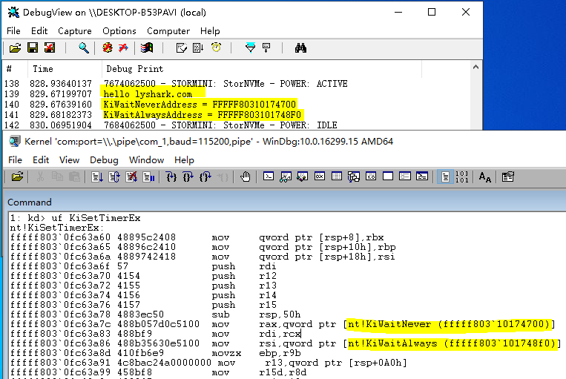Open the Locals window icon
This screenshot has width=566, height=379.
(302, 177)
